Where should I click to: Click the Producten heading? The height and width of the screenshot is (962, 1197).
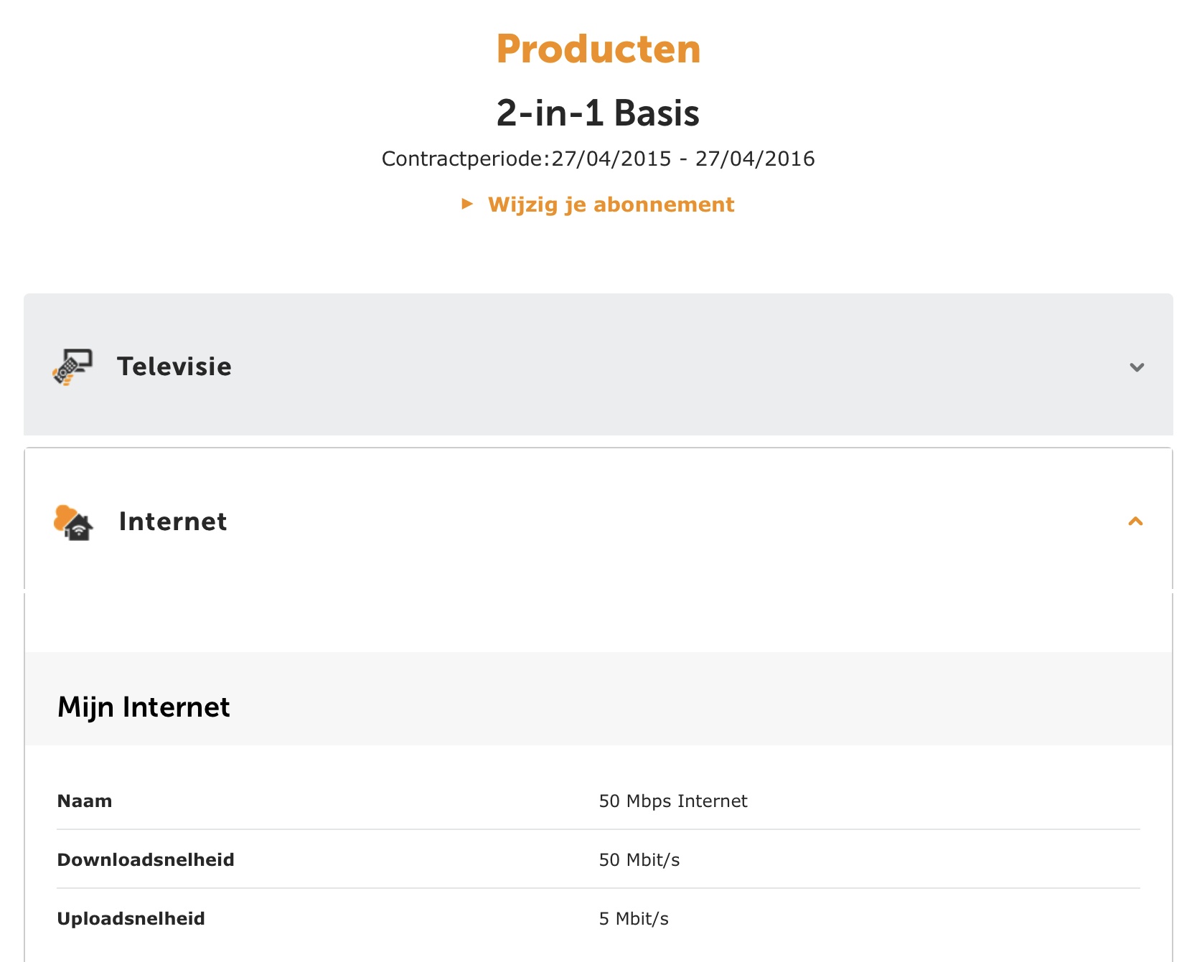(598, 49)
